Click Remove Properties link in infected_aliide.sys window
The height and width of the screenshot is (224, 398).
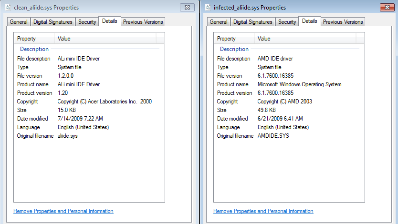point(263,211)
